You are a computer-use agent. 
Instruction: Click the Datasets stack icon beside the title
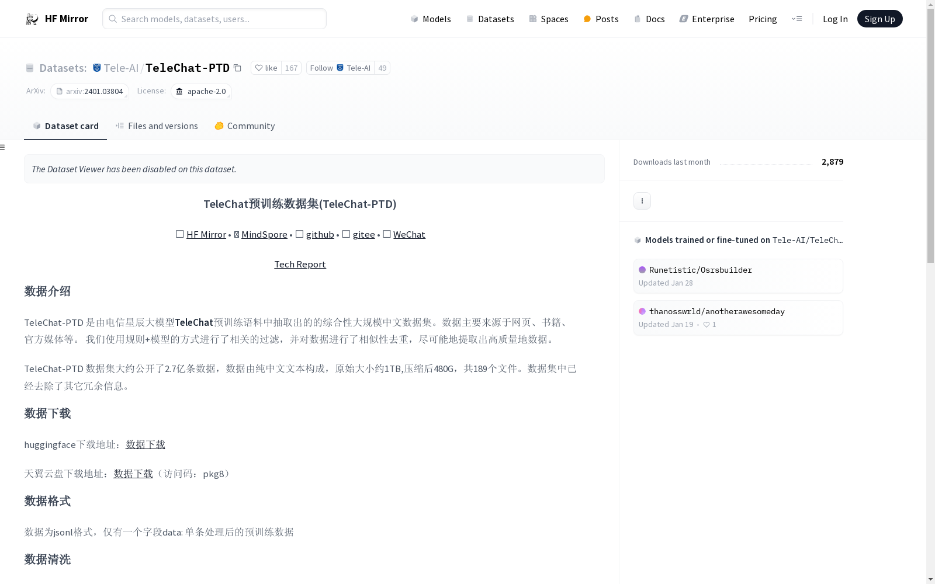30,68
